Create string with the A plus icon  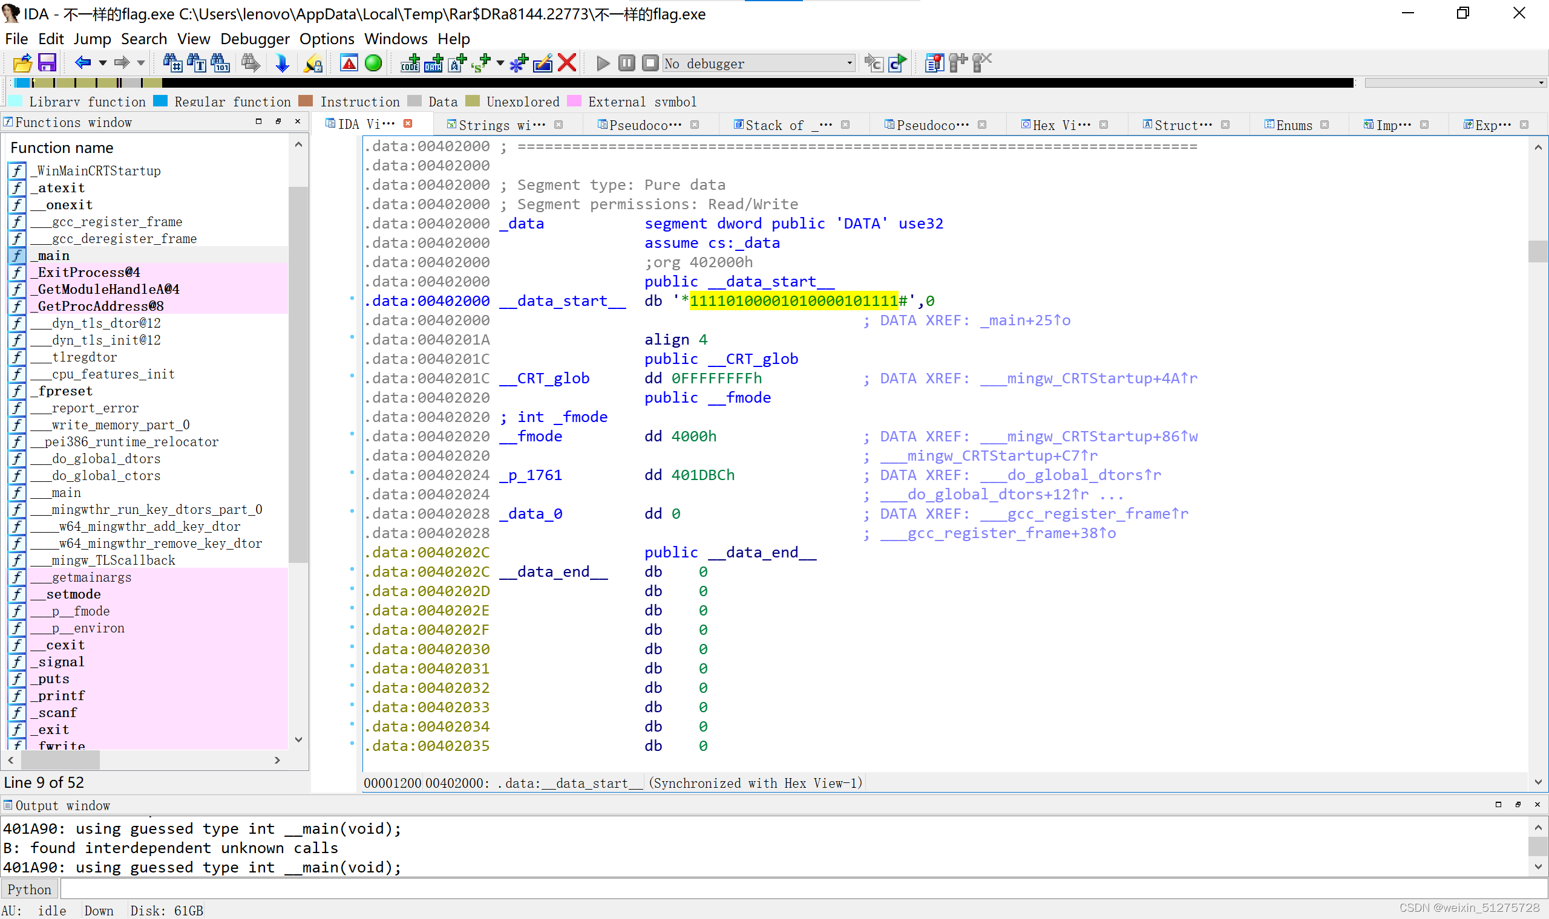click(457, 62)
